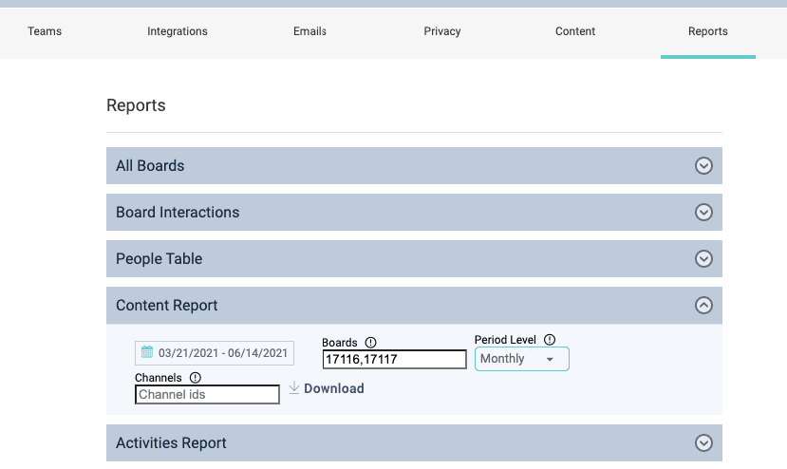The width and height of the screenshot is (787, 469).
Task: Expand the All Boards section chevron
Action: point(703,166)
